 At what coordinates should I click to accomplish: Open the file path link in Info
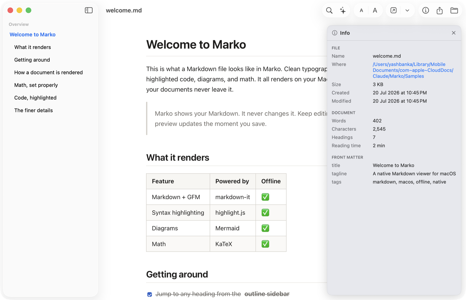coord(413,70)
